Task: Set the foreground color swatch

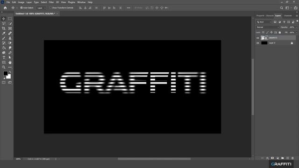Action: [x=5, y=73]
